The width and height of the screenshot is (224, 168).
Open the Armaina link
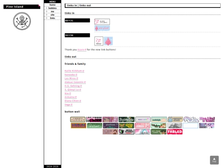click(x=71, y=97)
